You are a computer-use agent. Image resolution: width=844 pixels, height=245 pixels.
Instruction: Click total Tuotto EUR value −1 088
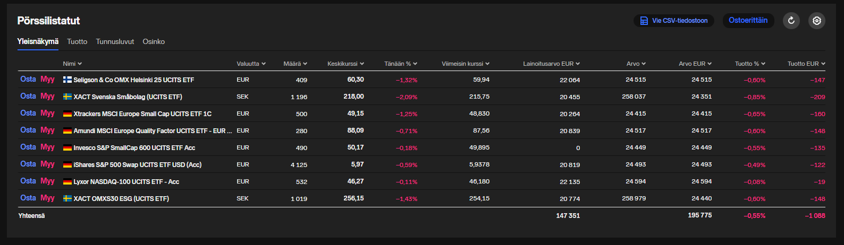815,216
